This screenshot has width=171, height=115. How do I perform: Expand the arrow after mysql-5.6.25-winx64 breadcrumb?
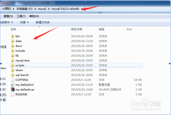tap(82, 9)
